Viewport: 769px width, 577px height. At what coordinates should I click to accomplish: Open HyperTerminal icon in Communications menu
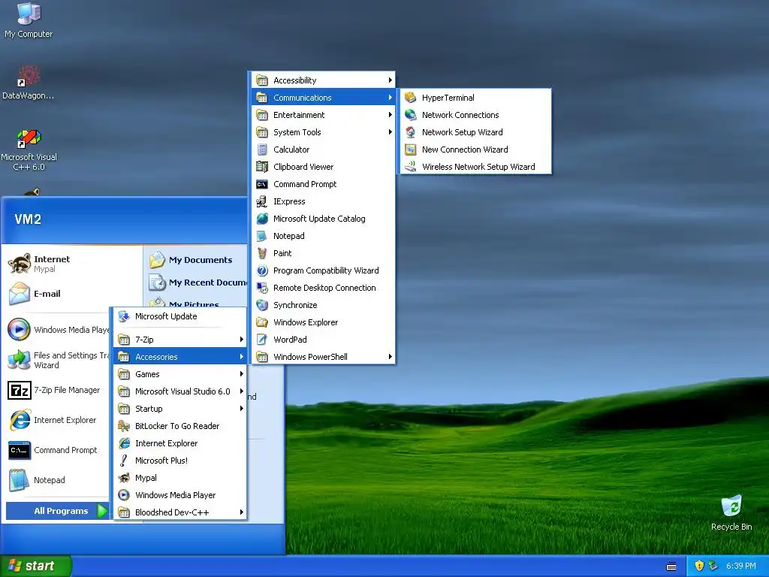[x=410, y=98]
